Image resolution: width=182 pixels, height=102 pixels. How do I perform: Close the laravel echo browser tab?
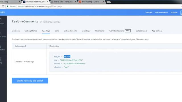(75, 2)
